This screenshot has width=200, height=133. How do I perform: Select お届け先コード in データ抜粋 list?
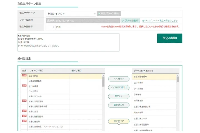[x=154, y=119]
